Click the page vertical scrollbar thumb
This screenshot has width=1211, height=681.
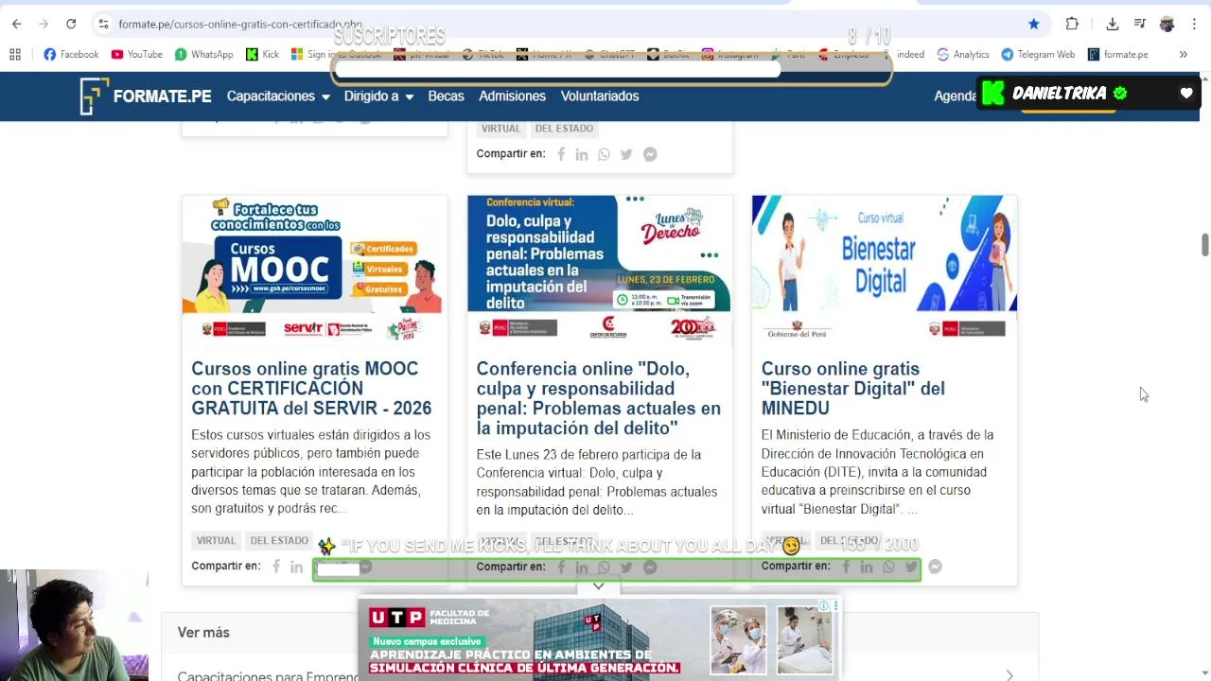[x=1204, y=245]
